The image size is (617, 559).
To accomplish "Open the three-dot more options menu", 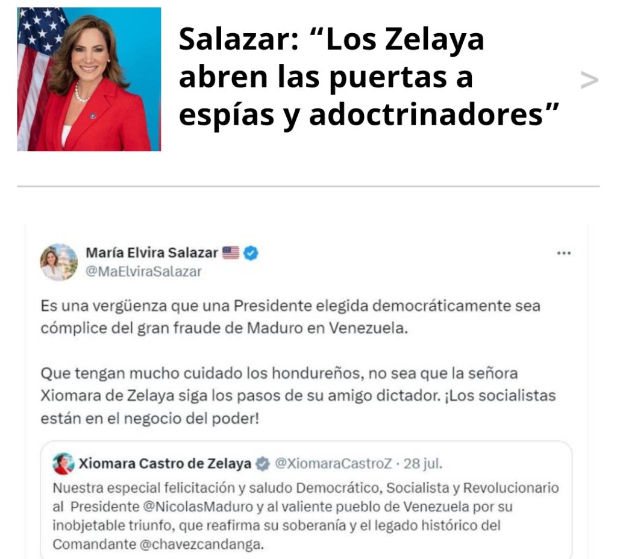I will pos(564,253).
